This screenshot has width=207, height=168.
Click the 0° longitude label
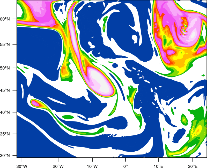pos(125,166)
